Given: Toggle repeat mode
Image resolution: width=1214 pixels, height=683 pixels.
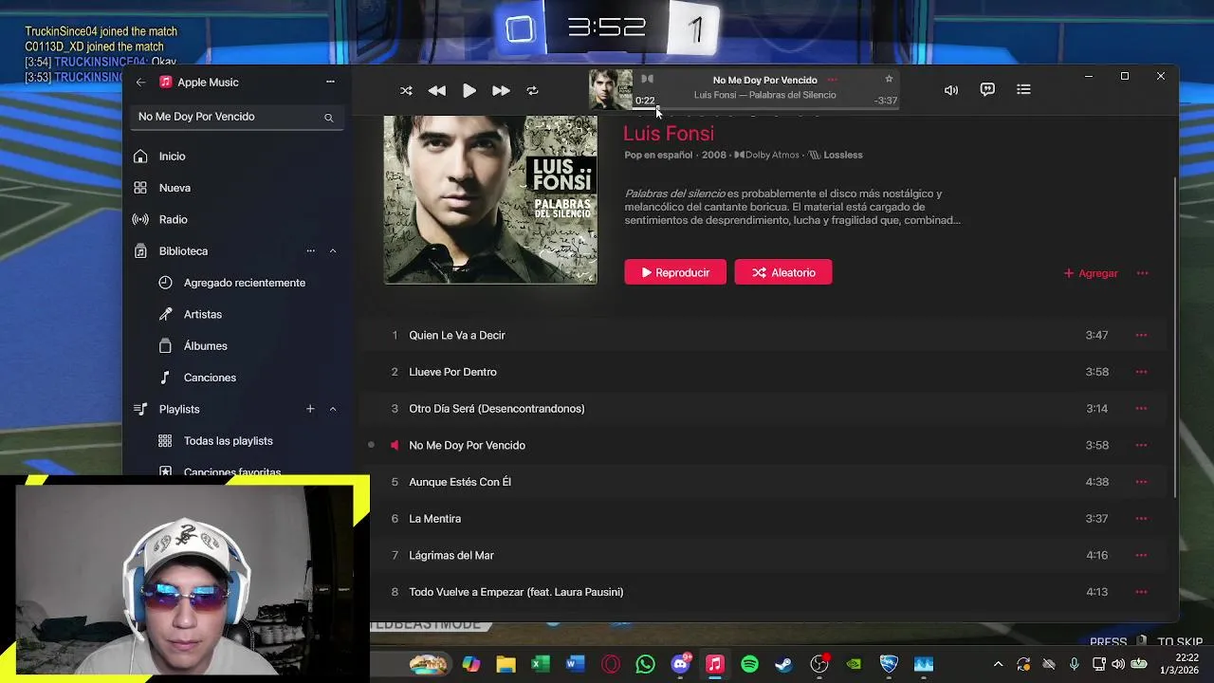Looking at the screenshot, I should (x=532, y=91).
